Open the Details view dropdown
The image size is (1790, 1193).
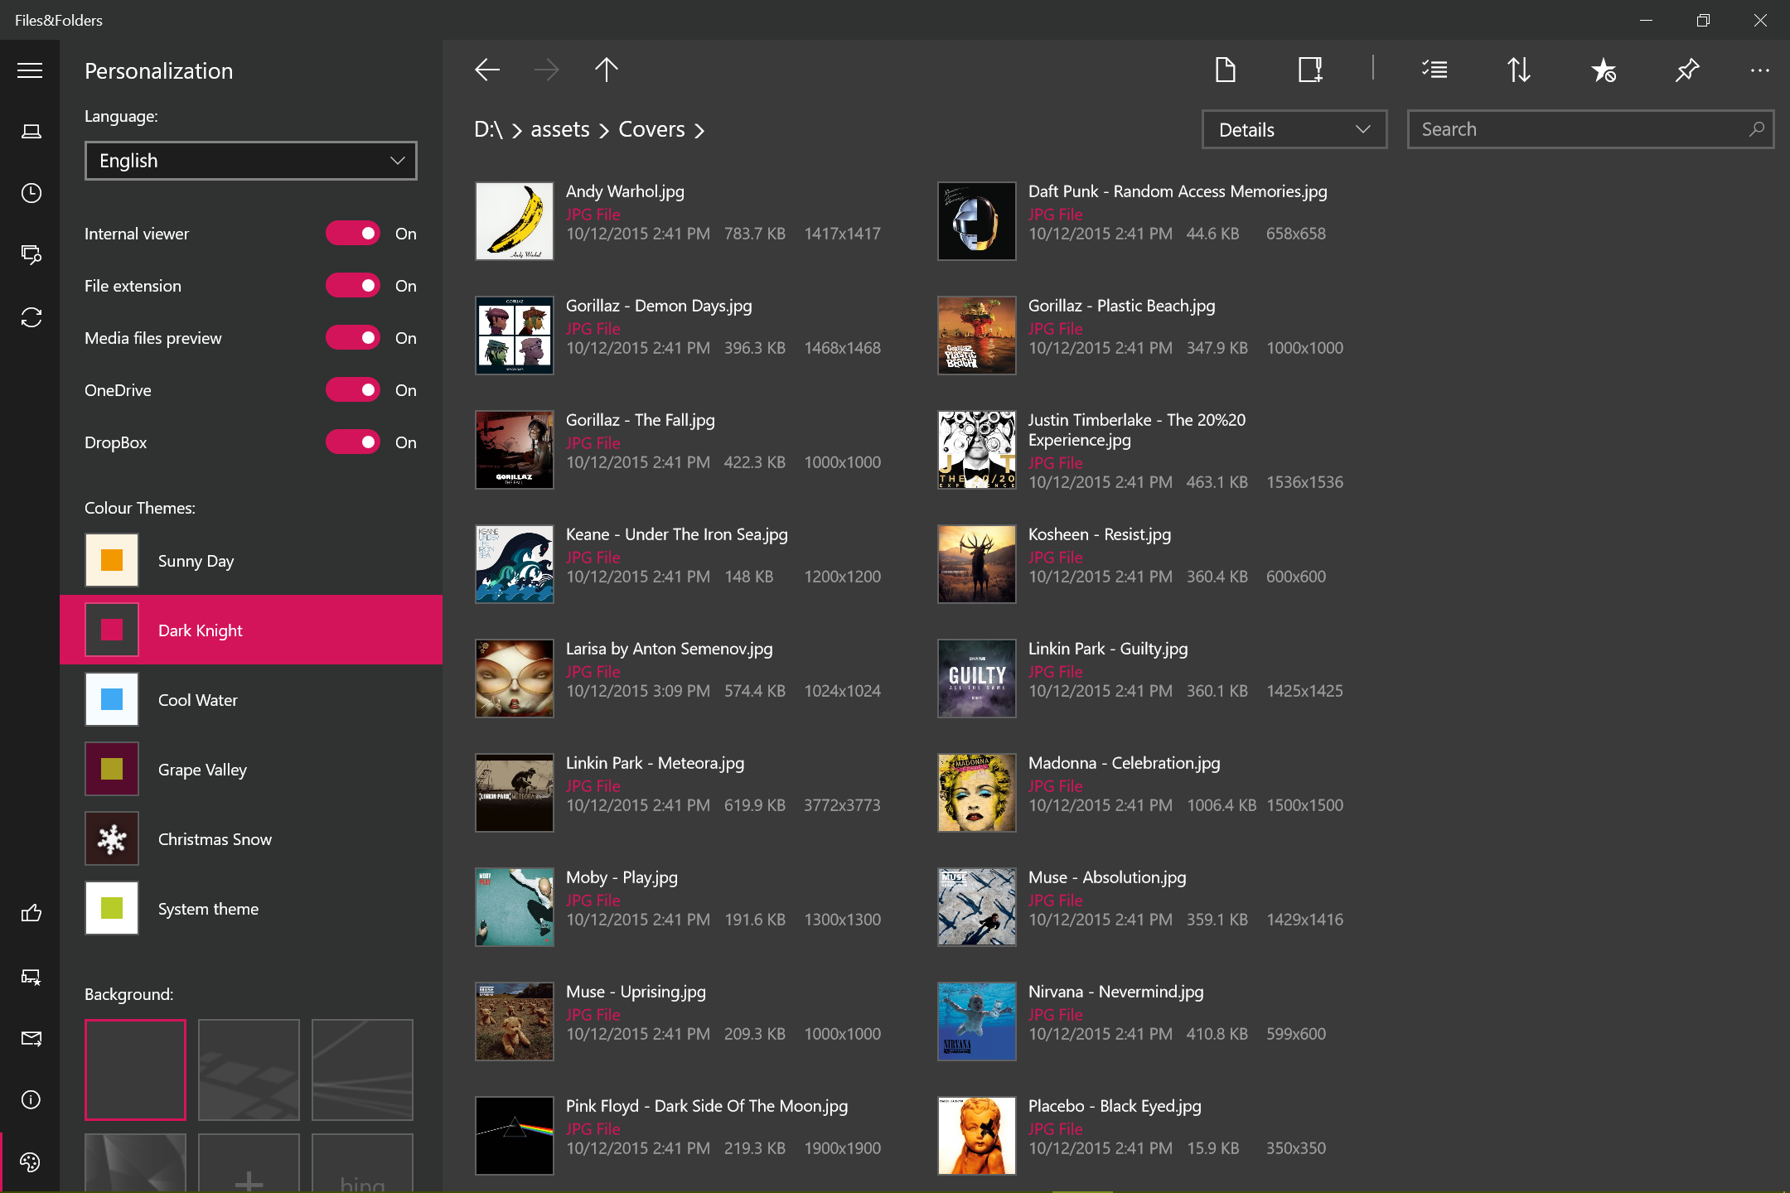pyautogui.click(x=1294, y=129)
